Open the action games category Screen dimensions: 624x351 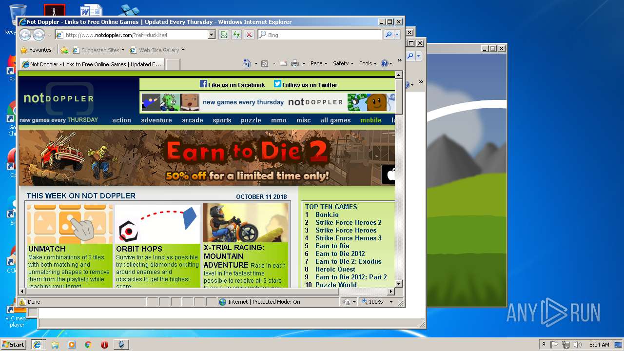121,120
